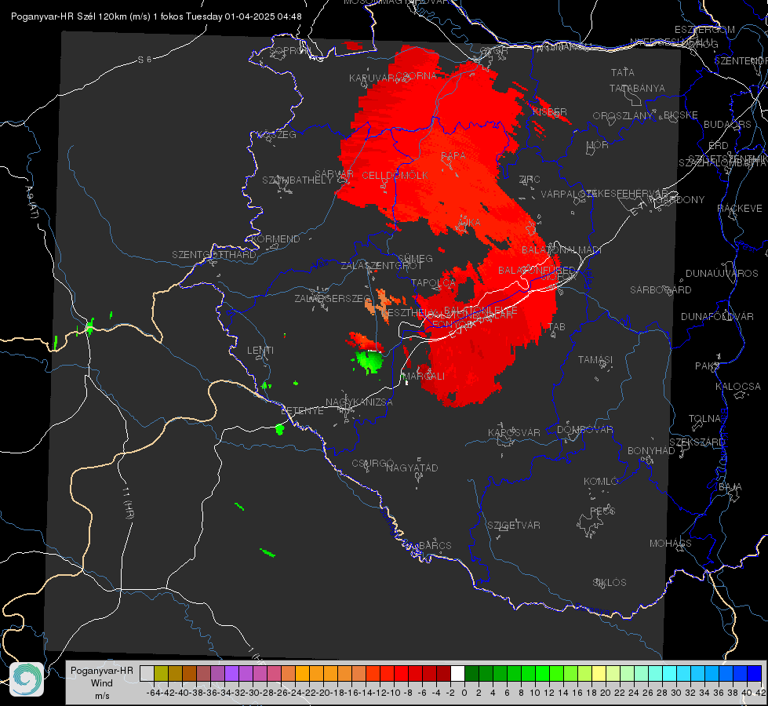This screenshot has height=706, width=768.
Task: Click the MÓR city label
Action: pos(598,145)
